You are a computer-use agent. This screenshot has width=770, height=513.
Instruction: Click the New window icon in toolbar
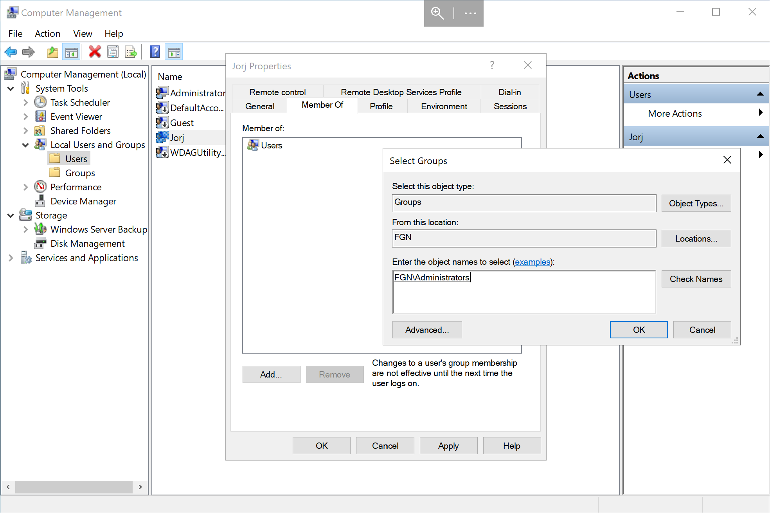point(175,53)
